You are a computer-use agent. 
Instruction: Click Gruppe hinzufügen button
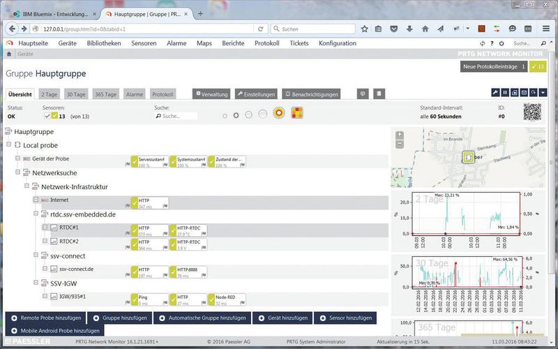coord(119,318)
